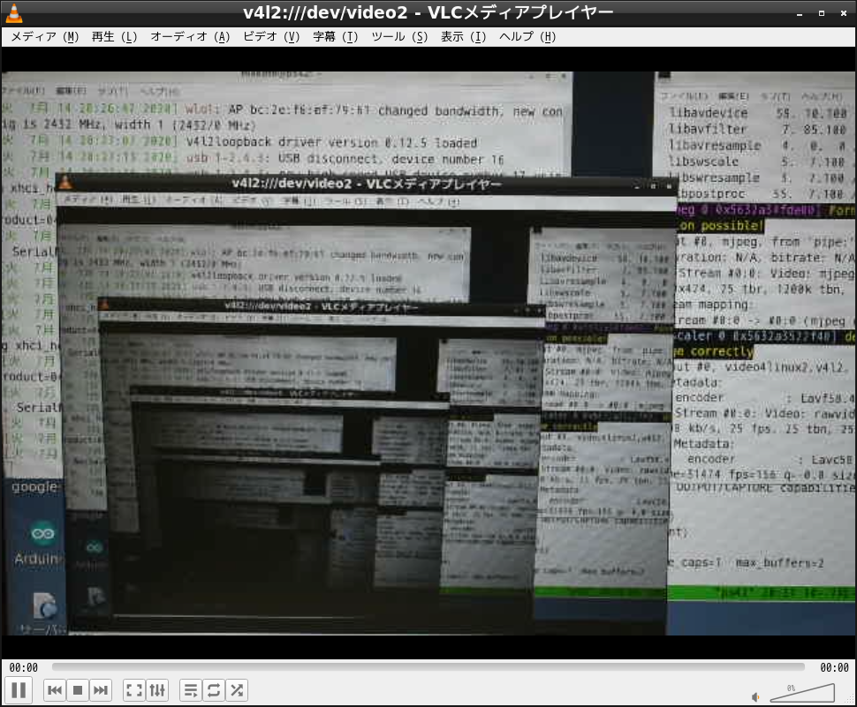Minimize the VLC window
Screen dimensions: 857x707
(x=800, y=13)
